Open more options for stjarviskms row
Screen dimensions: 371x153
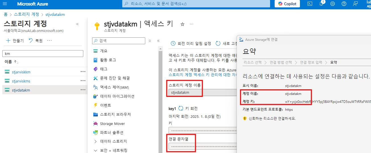(83, 81)
